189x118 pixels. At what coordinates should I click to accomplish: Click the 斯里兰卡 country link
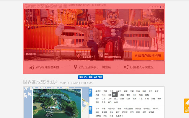(x=119, y=116)
